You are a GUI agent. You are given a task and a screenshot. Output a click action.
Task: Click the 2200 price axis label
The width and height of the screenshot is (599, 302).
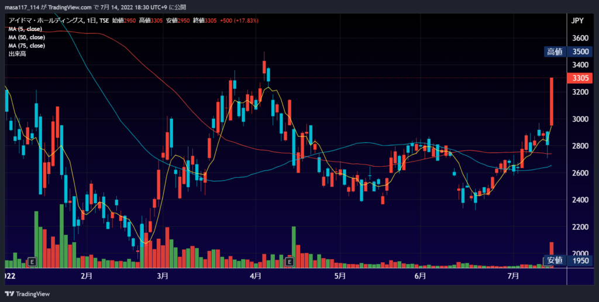coord(580,227)
